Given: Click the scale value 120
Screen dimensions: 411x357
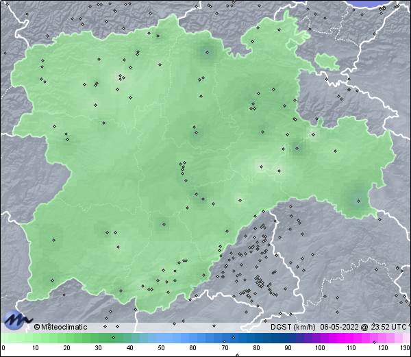Looking at the screenshot, I should [x=383, y=348].
